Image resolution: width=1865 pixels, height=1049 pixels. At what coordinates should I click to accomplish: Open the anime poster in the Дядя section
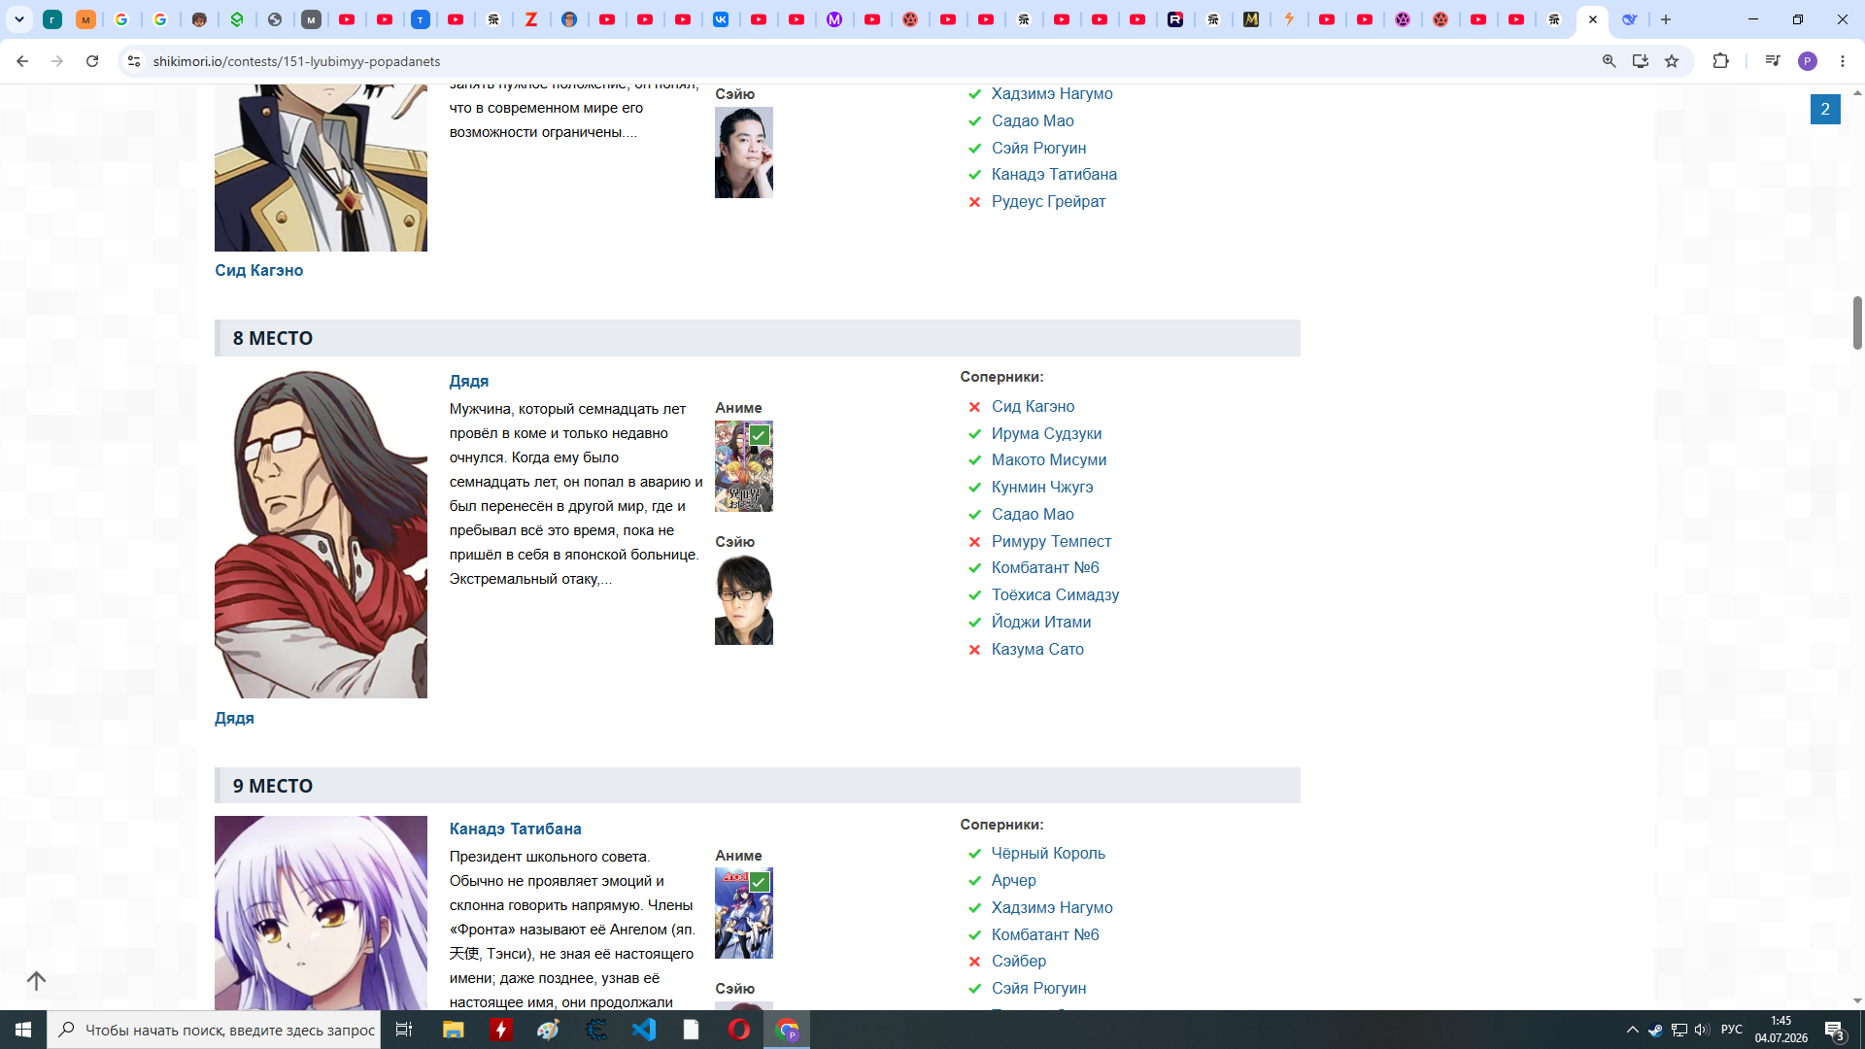pyautogui.click(x=744, y=466)
